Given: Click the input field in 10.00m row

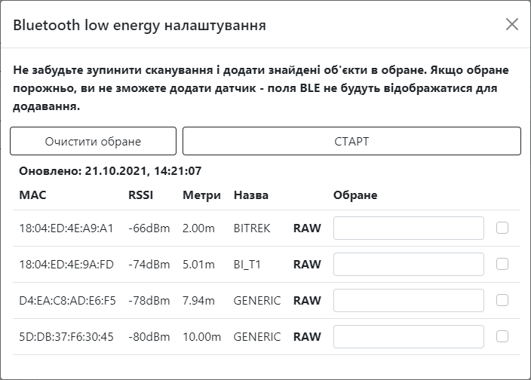Looking at the screenshot, I should (408, 337).
